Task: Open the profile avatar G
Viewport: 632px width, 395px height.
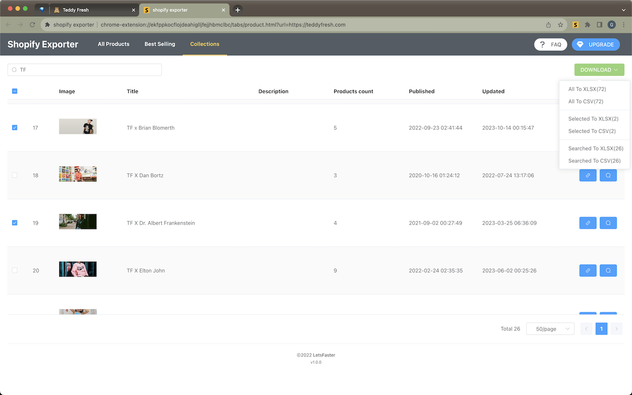Action: click(612, 25)
